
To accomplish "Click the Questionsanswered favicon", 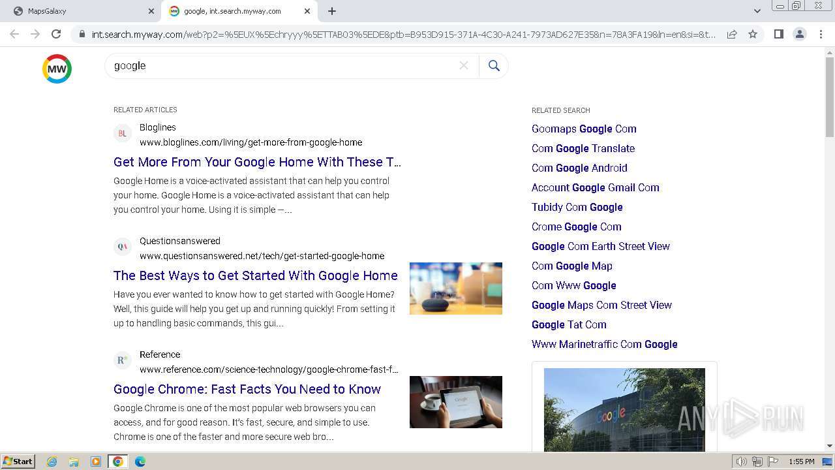I will pyautogui.click(x=122, y=247).
